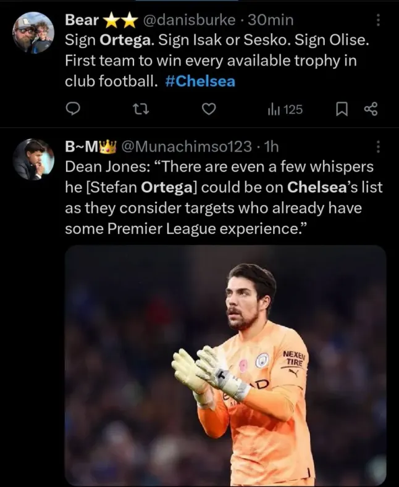399x487 pixels.
Task: Click the 30min timestamp on Bear's tweet
Action: pyautogui.click(x=271, y=20)
